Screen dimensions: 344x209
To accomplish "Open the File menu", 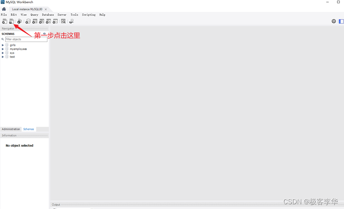I will 4,15.
